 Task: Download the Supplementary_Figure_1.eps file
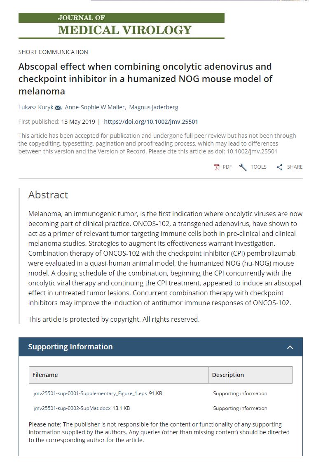click(90, 393)
